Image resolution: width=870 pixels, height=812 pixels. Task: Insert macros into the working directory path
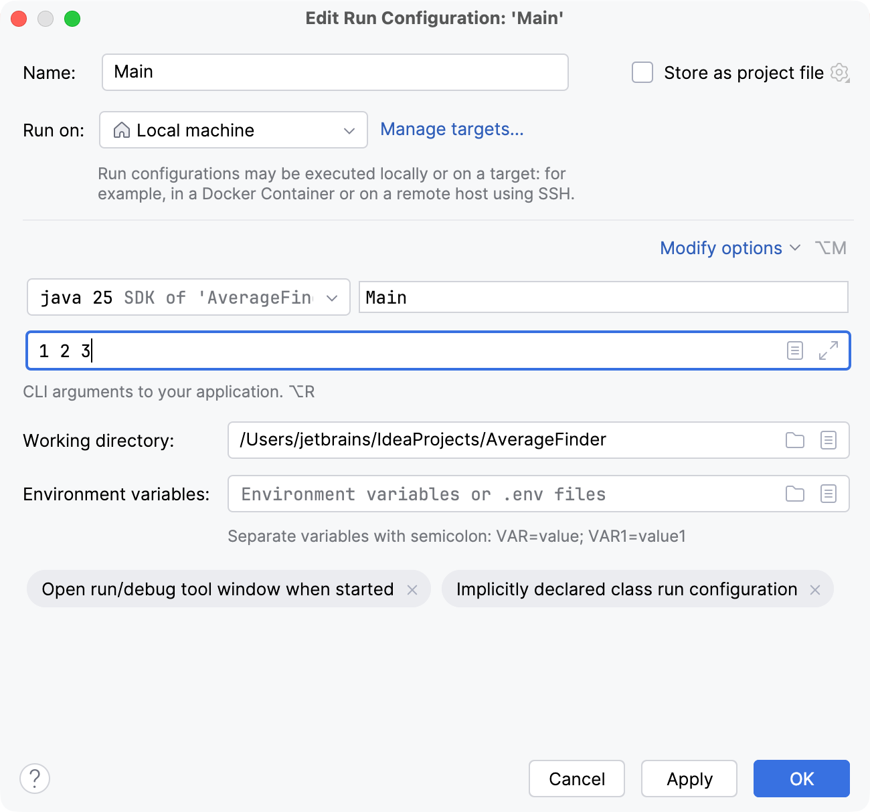tap(829, 440)
